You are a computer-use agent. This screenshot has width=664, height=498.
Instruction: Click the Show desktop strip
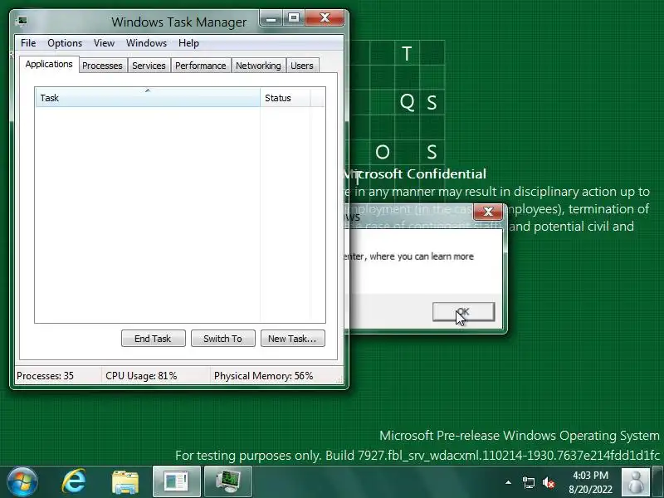657,482
